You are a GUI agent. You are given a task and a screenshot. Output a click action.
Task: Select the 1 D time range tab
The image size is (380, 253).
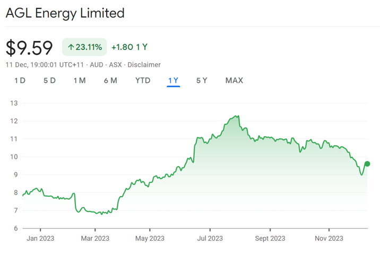pyautogui.click(x=20, y=80)
